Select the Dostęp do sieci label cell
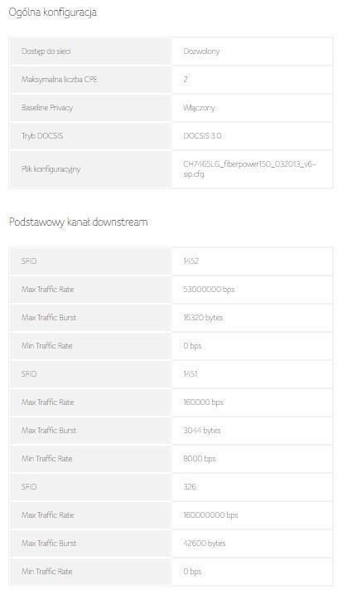 pyautogui.click(x=90, y=51)
